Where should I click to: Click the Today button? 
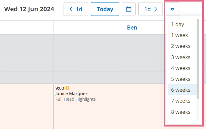pyautogui.click(x=105, y=9)
